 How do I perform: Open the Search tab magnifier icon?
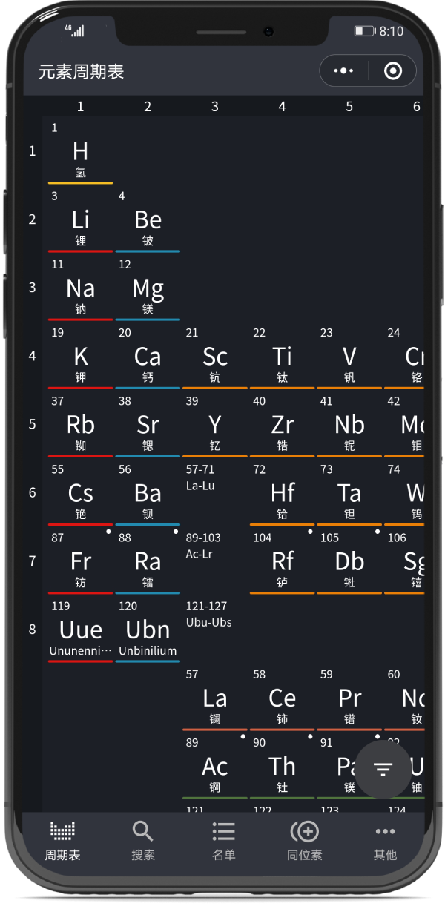coord(142,831)
